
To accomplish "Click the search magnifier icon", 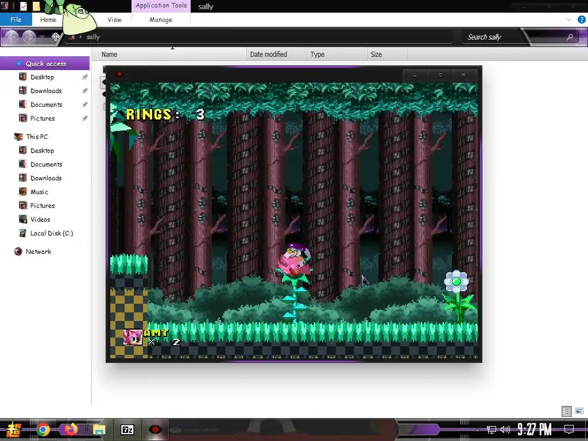I will coord(570,37).
